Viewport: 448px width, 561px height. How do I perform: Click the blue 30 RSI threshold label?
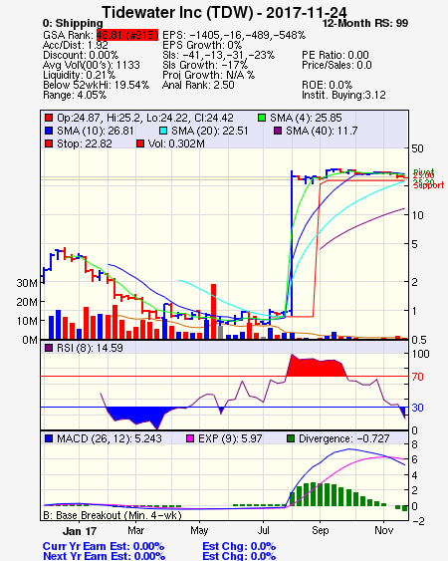point(417,408)
